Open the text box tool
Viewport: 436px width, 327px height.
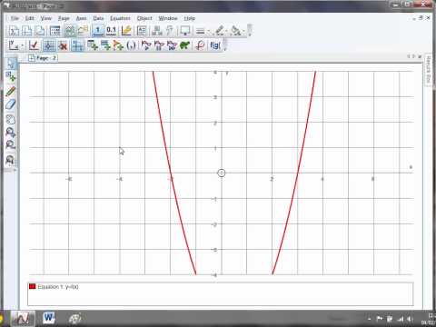pyautogui.click(x=142, y=31)
